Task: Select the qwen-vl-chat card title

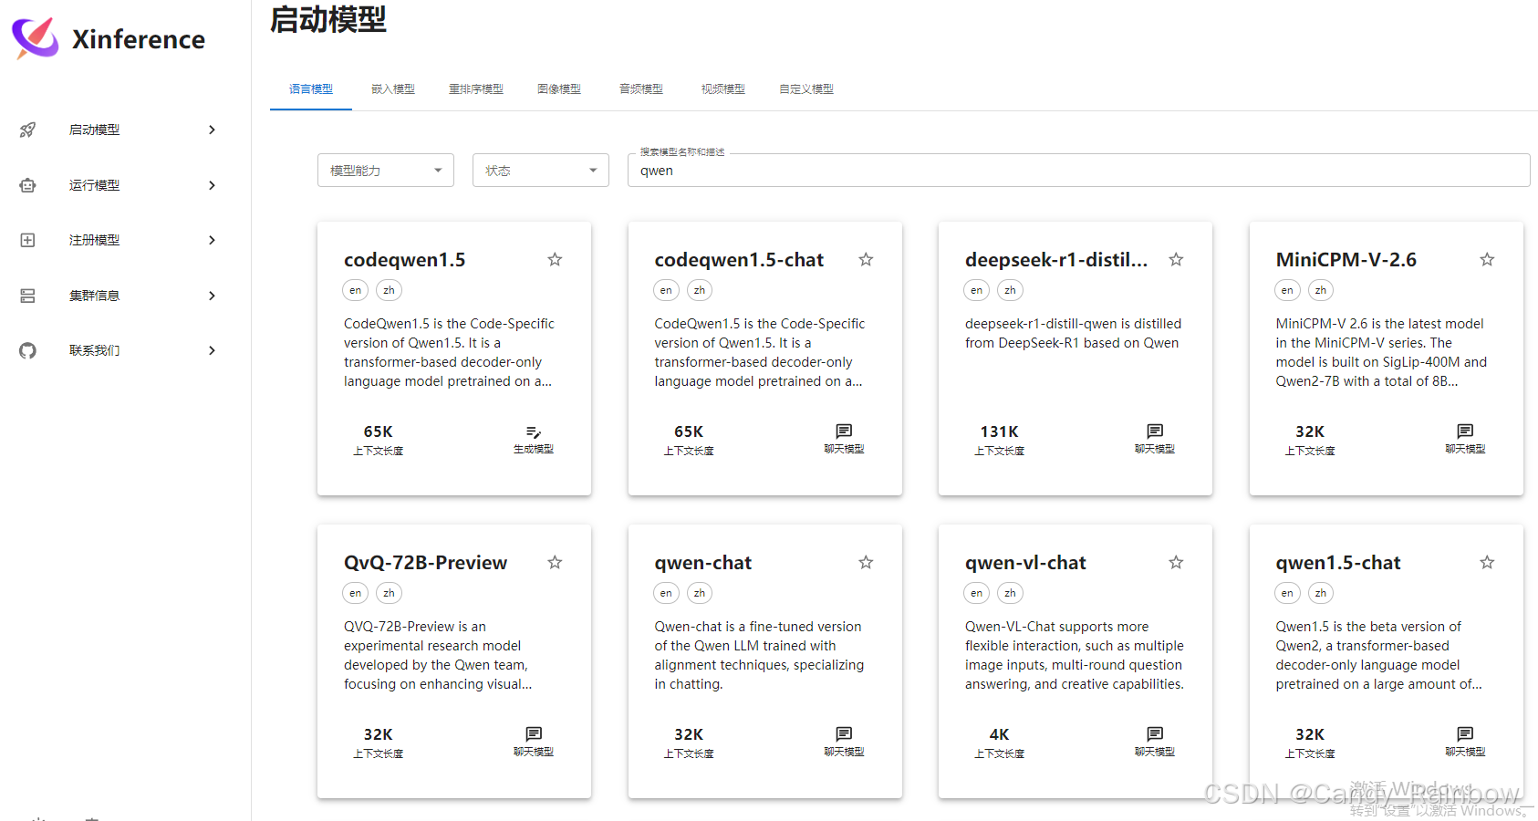Action: pos(1025,563)
